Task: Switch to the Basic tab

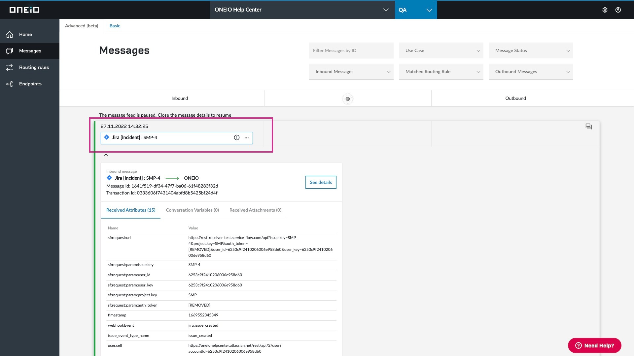Action: coord(115,26)
